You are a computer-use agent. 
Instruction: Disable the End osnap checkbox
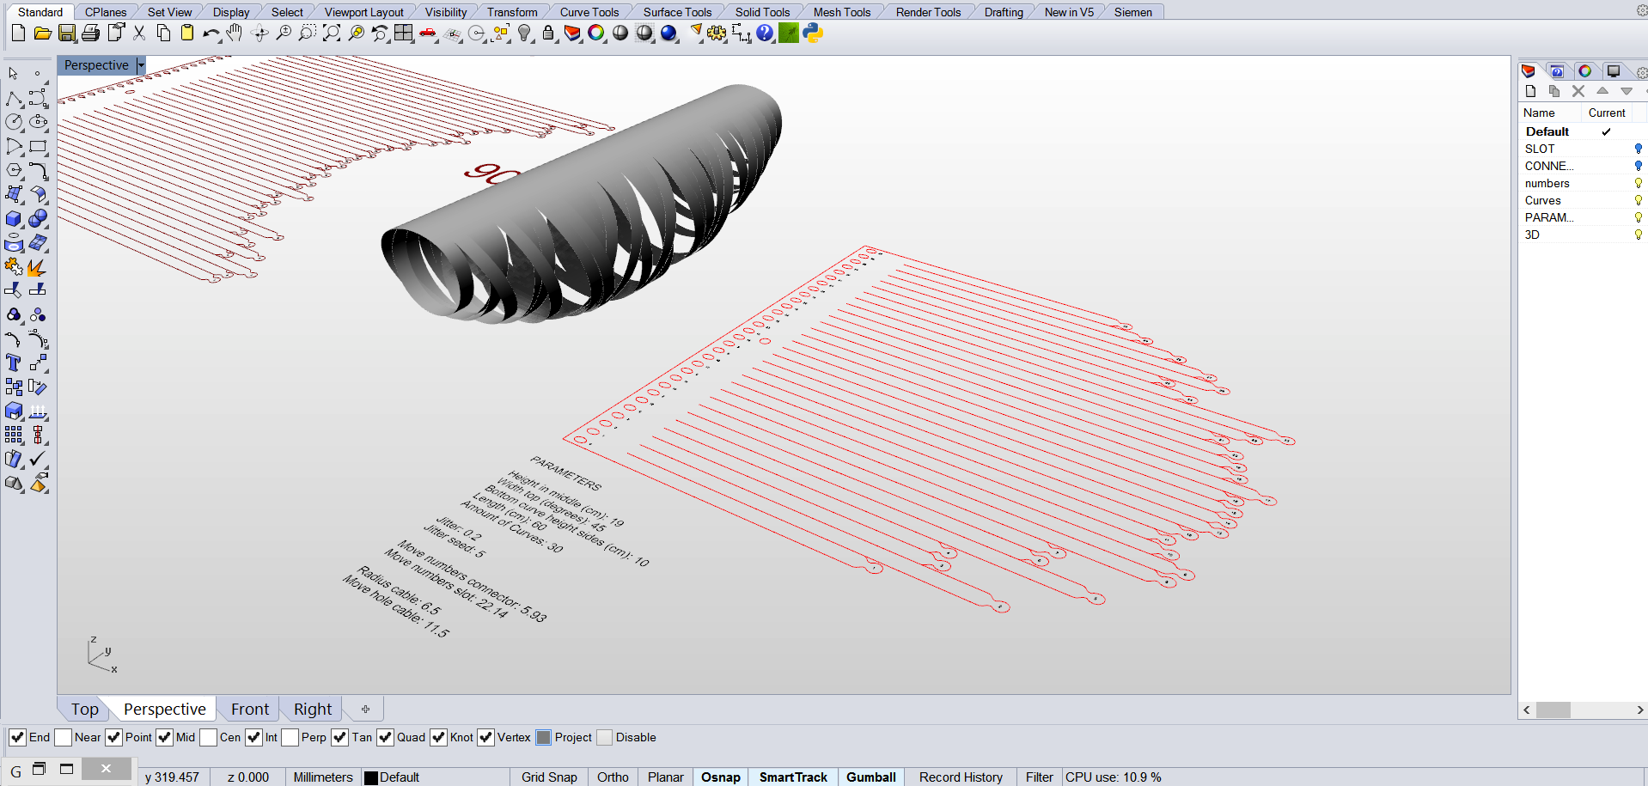coord(17,737)
